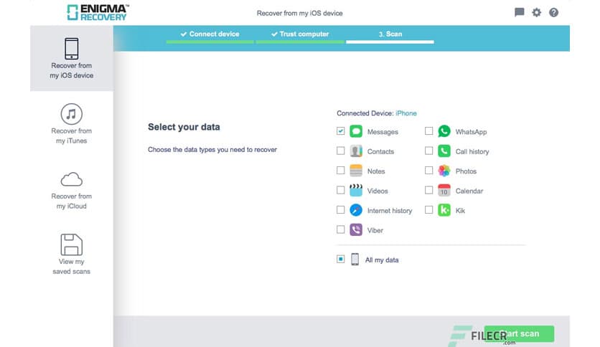600x347 pixels.
Task: Click the Enigma Recovery logo
Action: click(x=98, y=13)
